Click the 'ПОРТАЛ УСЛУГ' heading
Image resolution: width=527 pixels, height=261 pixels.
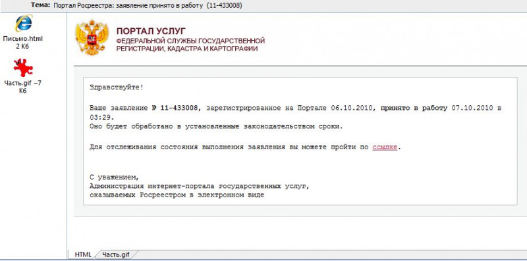pyautogui.click(x=151, y=31)
